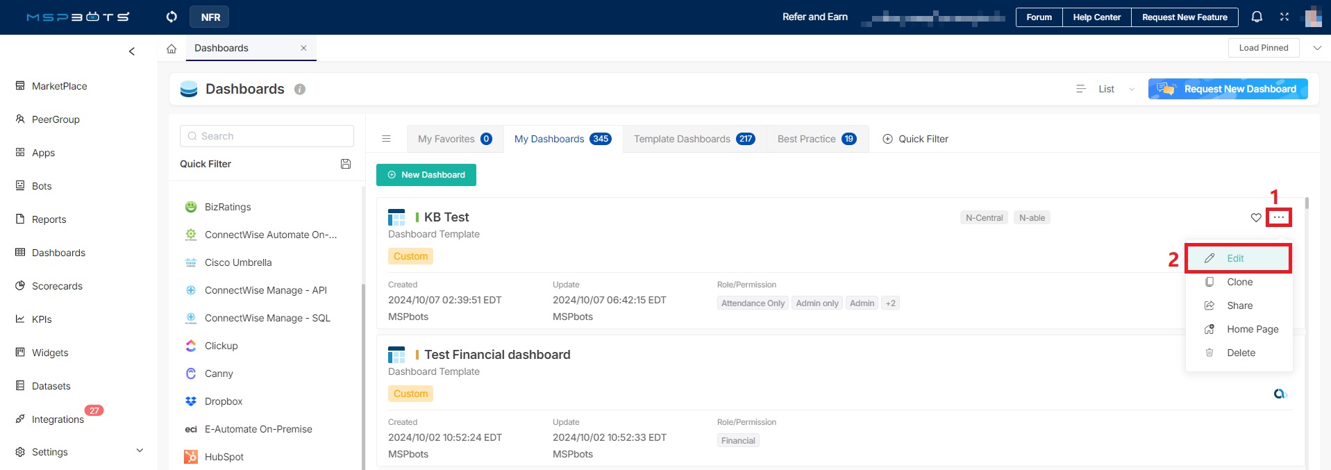Screen dimensions: 1331x470
Task: Add a Quick Filter
Action: click(x=915, y=139)
